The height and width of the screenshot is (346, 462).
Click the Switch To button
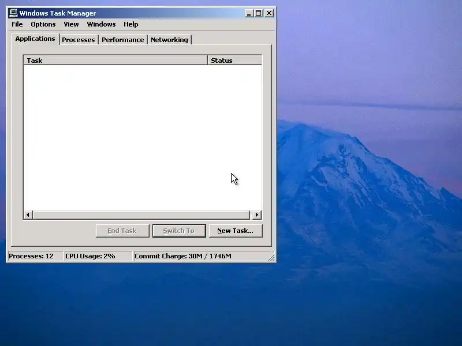coord(179,231)
